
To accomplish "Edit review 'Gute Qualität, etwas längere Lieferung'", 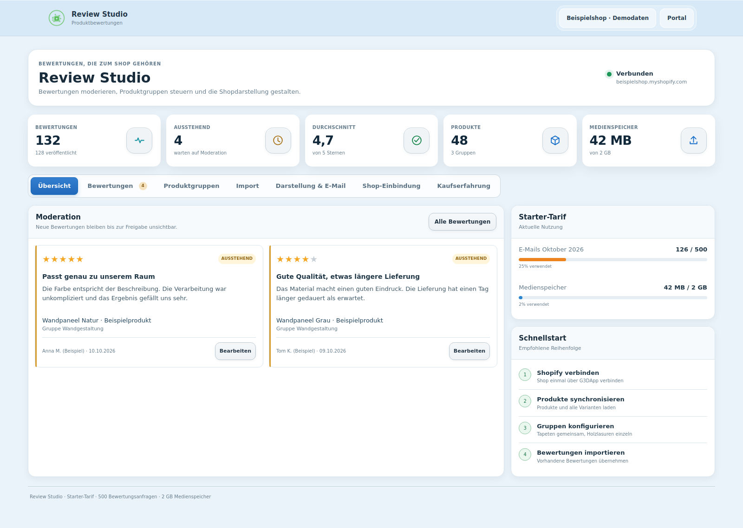I will coord(469,351).
